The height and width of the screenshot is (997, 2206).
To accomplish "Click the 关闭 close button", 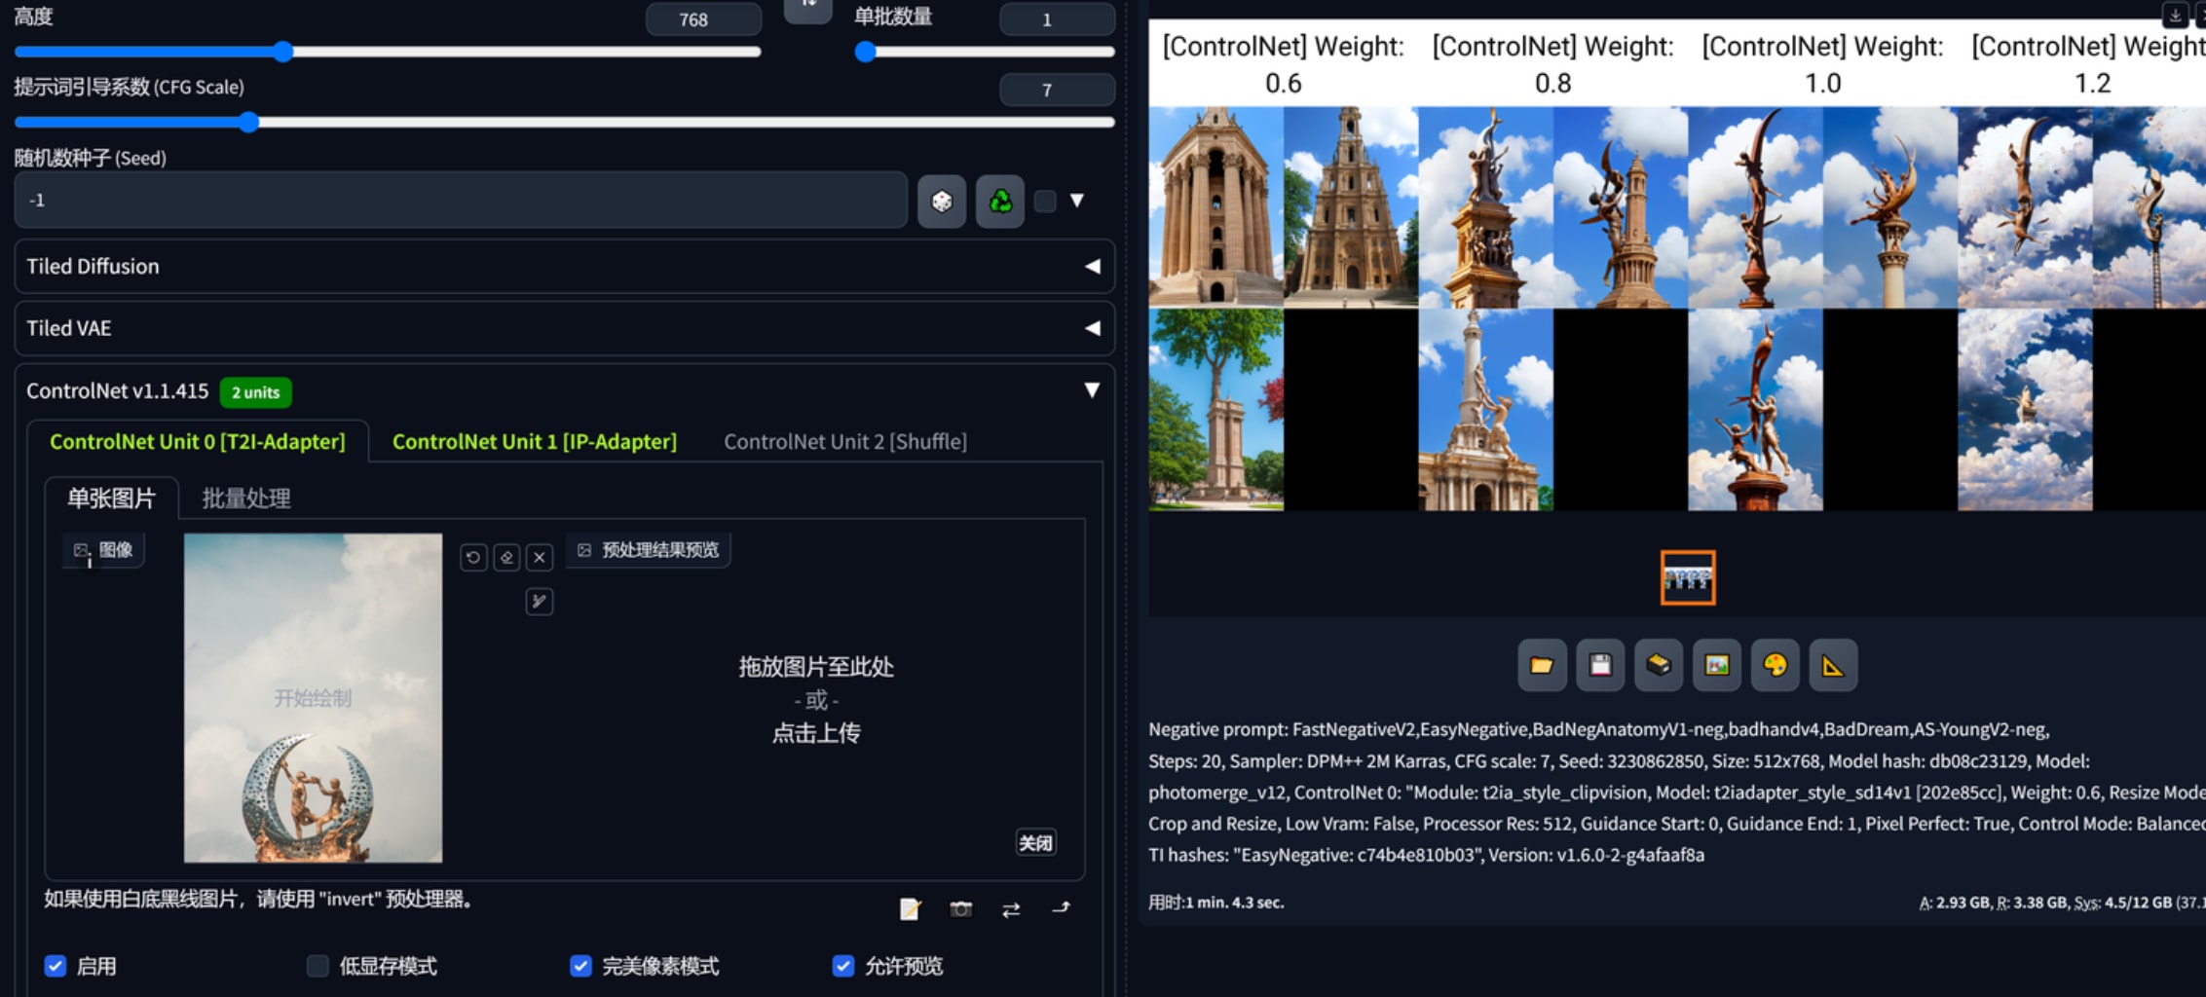I will point(1035,842).
